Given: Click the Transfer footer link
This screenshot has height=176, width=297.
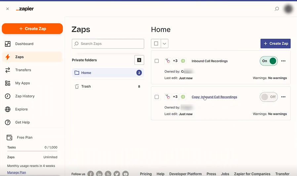Looking at the screenshot, I should coord(282,174).
